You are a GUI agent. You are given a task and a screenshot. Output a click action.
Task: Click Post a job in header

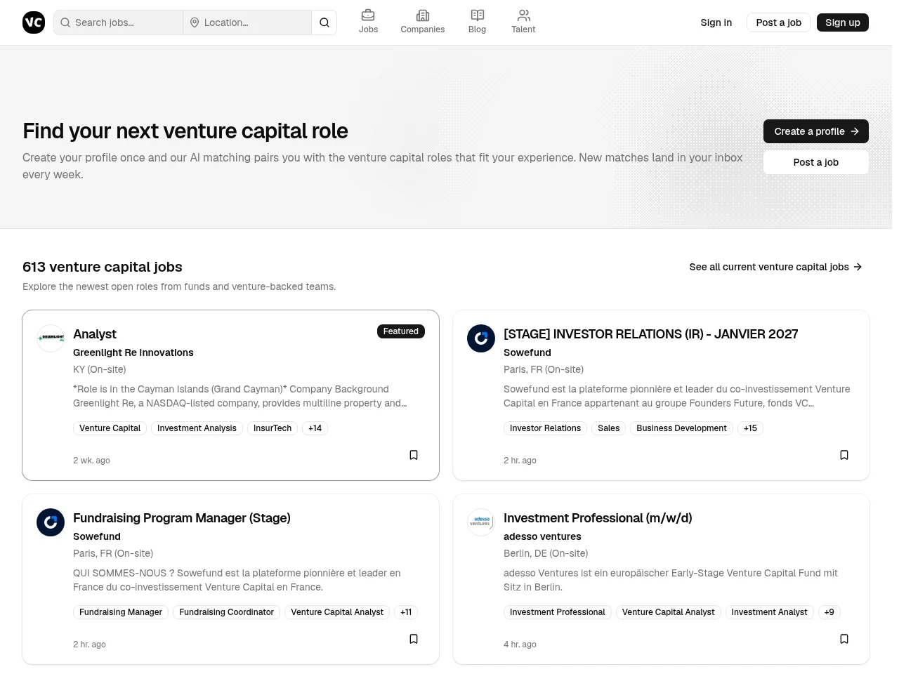coord(778,22)
